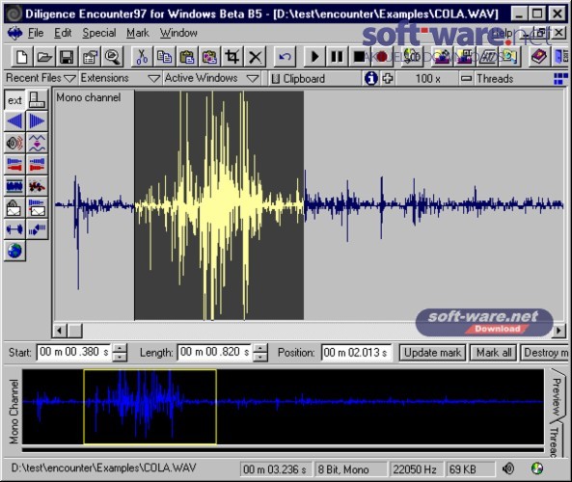Copy the selection with the copy icon
Viewport: 572px width, 482px height.
(164, 57)
